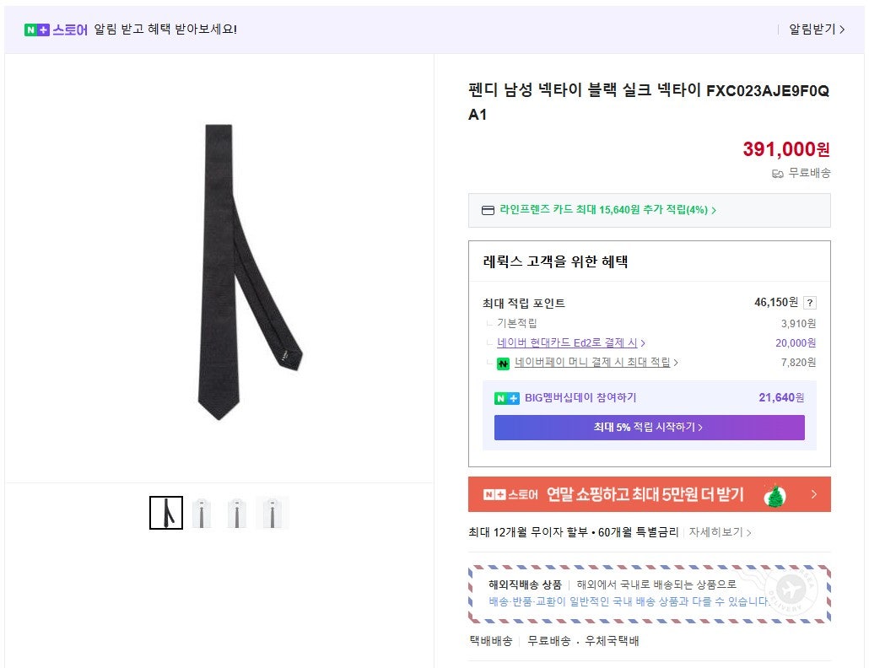The width and height of the screenshot is (869, 668).
Task: Click the N+ 스토어 logo in top bar
Action: [56, 30]
